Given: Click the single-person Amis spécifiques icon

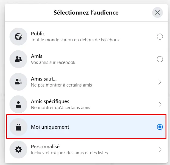Looking at the screenshot, I should [x=18, y=104].
